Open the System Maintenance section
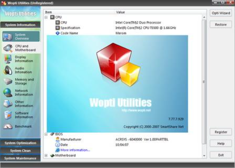Viewport: 235px width, 168px height. tap(20, 158)
